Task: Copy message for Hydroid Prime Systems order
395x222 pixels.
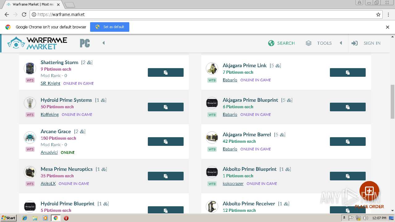Action: pyautogui.click(x=166, y=107)
